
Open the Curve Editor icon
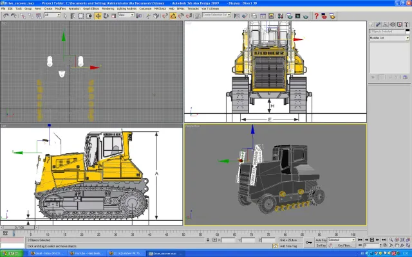click(263, 16)
